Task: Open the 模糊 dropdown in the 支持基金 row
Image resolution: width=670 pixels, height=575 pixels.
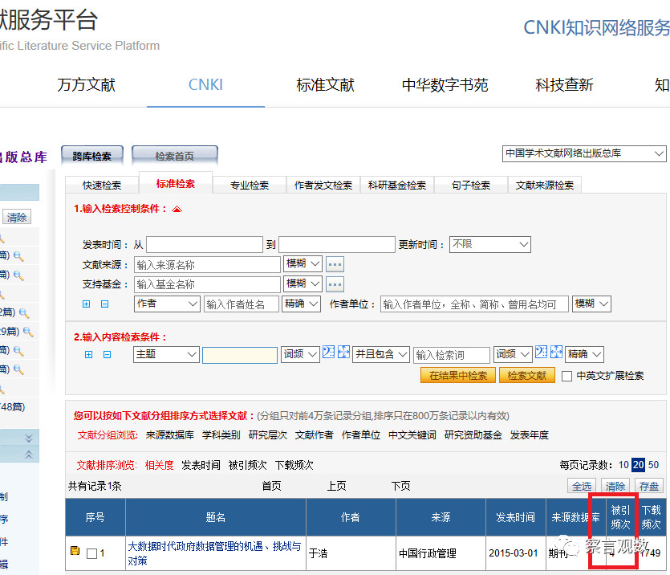Action: tap(303, 283)
